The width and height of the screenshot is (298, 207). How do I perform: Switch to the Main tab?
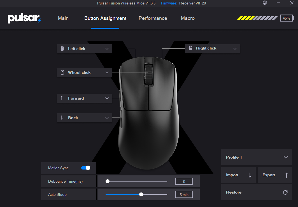63,18
